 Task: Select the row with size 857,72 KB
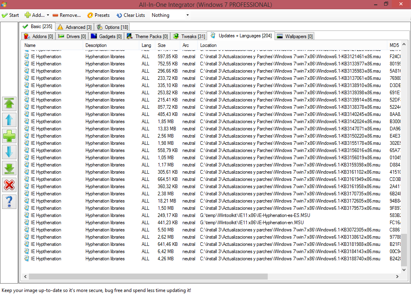pos(211,107)
